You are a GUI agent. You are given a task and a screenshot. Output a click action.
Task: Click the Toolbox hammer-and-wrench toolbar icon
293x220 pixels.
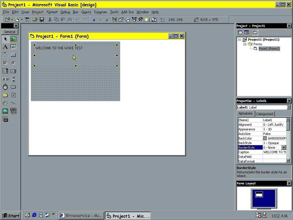(141, 19)
